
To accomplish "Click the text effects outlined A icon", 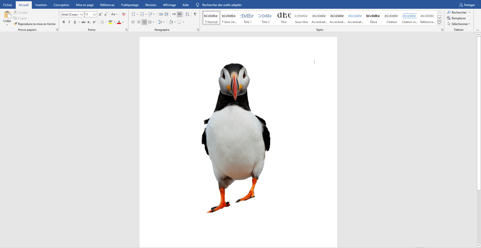I will [x=102, y=22].
